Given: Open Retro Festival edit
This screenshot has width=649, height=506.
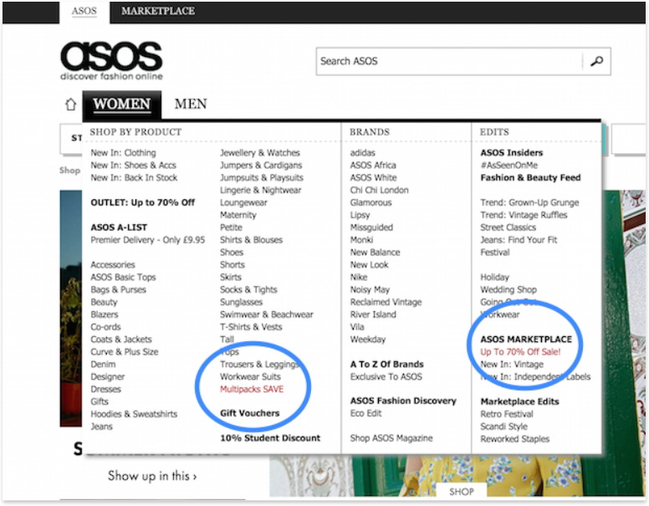Looking at the screenshot, I should pyautogui.click(x=507, y=414).
